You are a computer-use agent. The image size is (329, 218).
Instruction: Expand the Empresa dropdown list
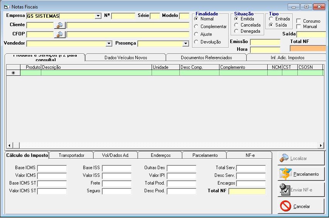[98, 16]
